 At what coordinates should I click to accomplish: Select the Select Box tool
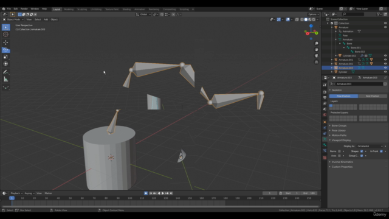coord(5,27)
